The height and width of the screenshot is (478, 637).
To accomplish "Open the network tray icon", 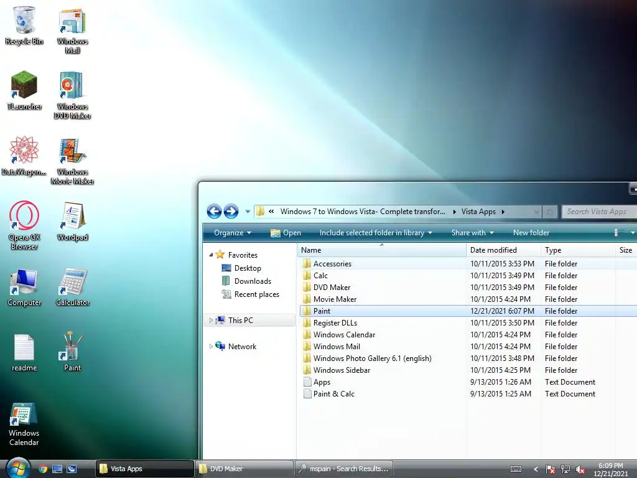I will tap(565, 469).
